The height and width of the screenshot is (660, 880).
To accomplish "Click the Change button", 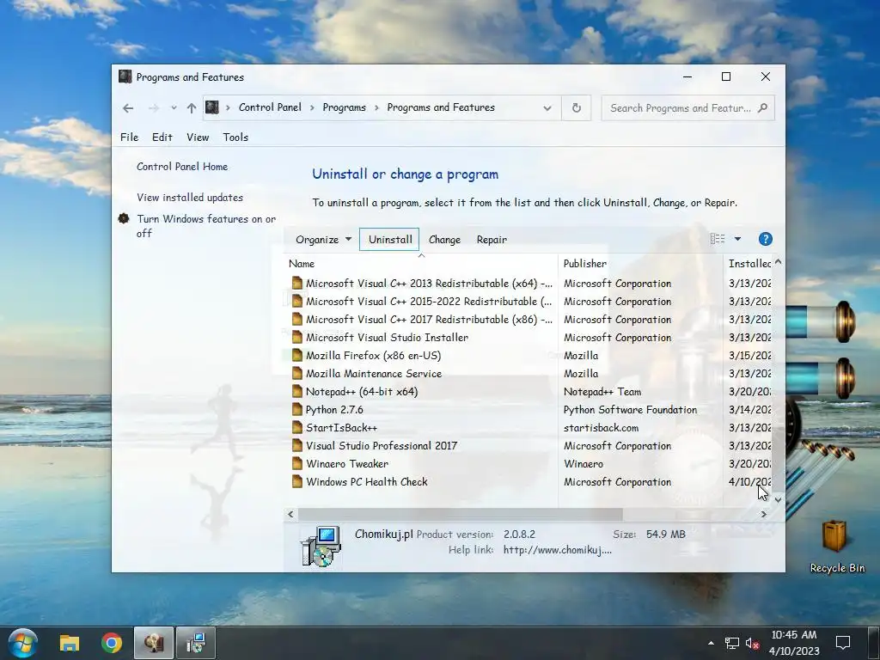I will coord(444,240).
